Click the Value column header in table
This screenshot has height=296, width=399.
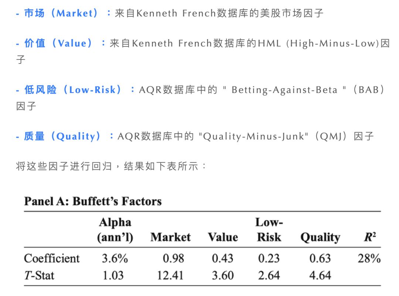click(x=223, y=237)
